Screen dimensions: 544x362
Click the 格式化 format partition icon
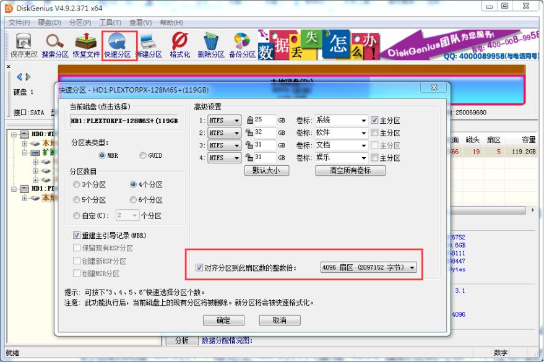point(179,43)
